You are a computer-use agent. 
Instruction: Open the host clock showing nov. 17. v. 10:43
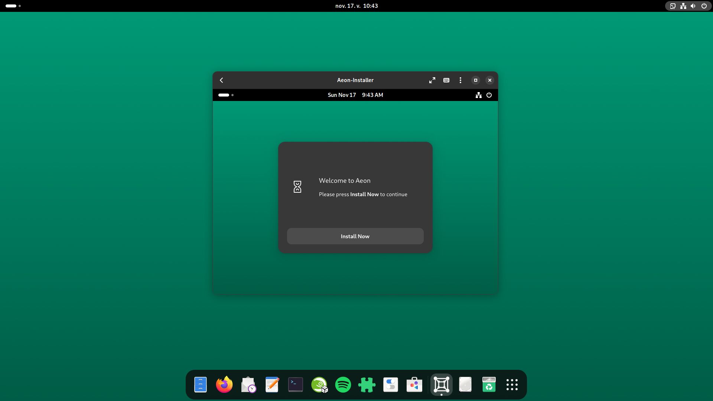pyautogui.click(x=356, y=6)
